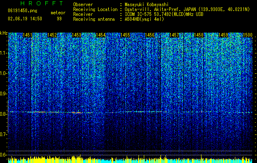Click the meteor label
257x163 pixels.
click(x=58, y=13)
